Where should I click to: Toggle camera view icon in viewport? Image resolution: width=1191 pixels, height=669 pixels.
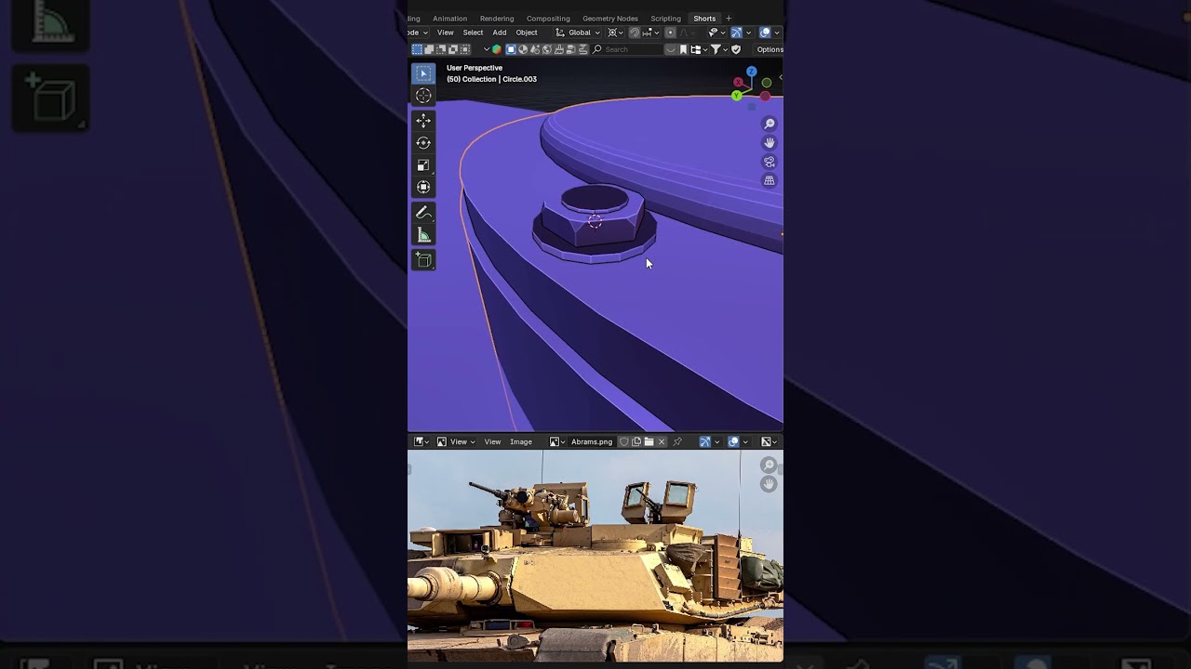pyautogui.click(x=769, y=162)
